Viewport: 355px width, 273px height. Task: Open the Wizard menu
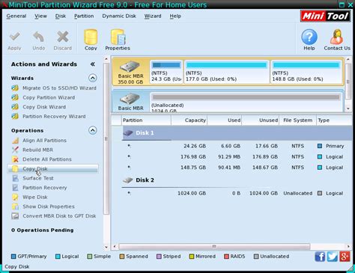(x=153, y=16)
